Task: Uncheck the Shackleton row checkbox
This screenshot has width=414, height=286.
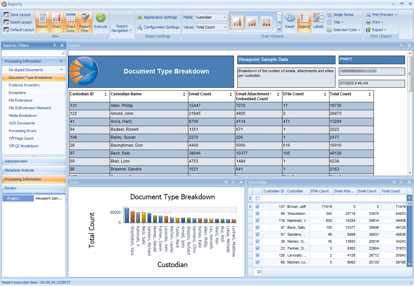Action: click(258, 214)
